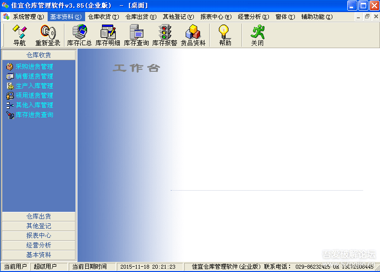Open 生产入库管理 link in sidebar
This screenshot has height=272, width=380.
click(34, 86)
